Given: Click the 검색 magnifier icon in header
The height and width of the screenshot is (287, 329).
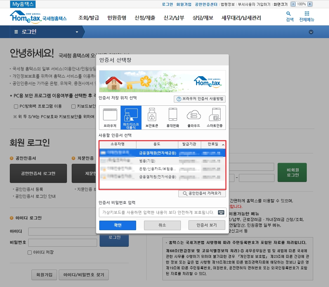Looking at the screenshot, I should pos(290,17).
